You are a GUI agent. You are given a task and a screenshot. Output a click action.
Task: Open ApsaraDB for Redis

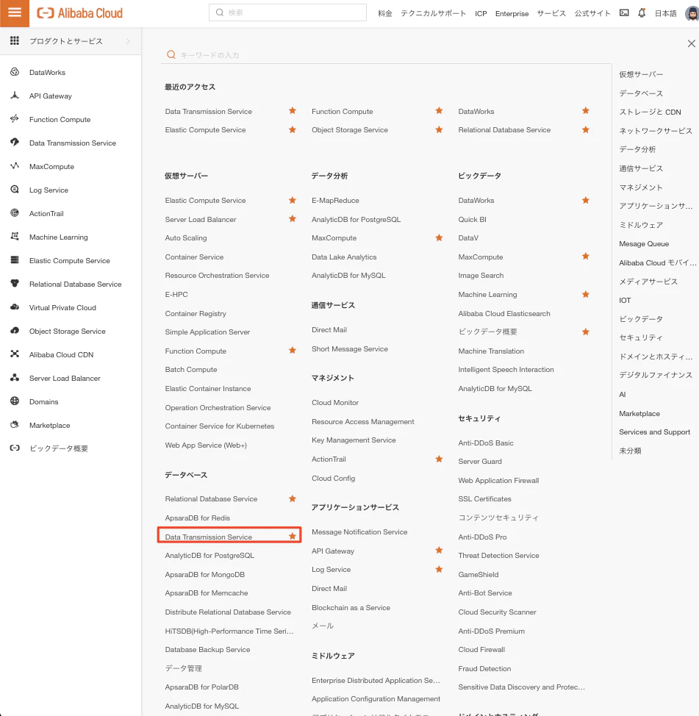tap(197, 518)
